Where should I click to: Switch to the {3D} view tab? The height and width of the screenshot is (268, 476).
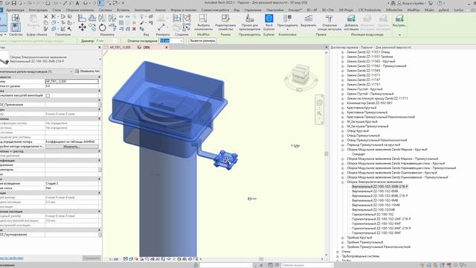(147, 48)
